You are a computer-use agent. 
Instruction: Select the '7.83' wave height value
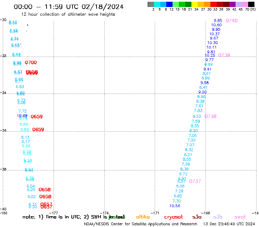(198, 111)
